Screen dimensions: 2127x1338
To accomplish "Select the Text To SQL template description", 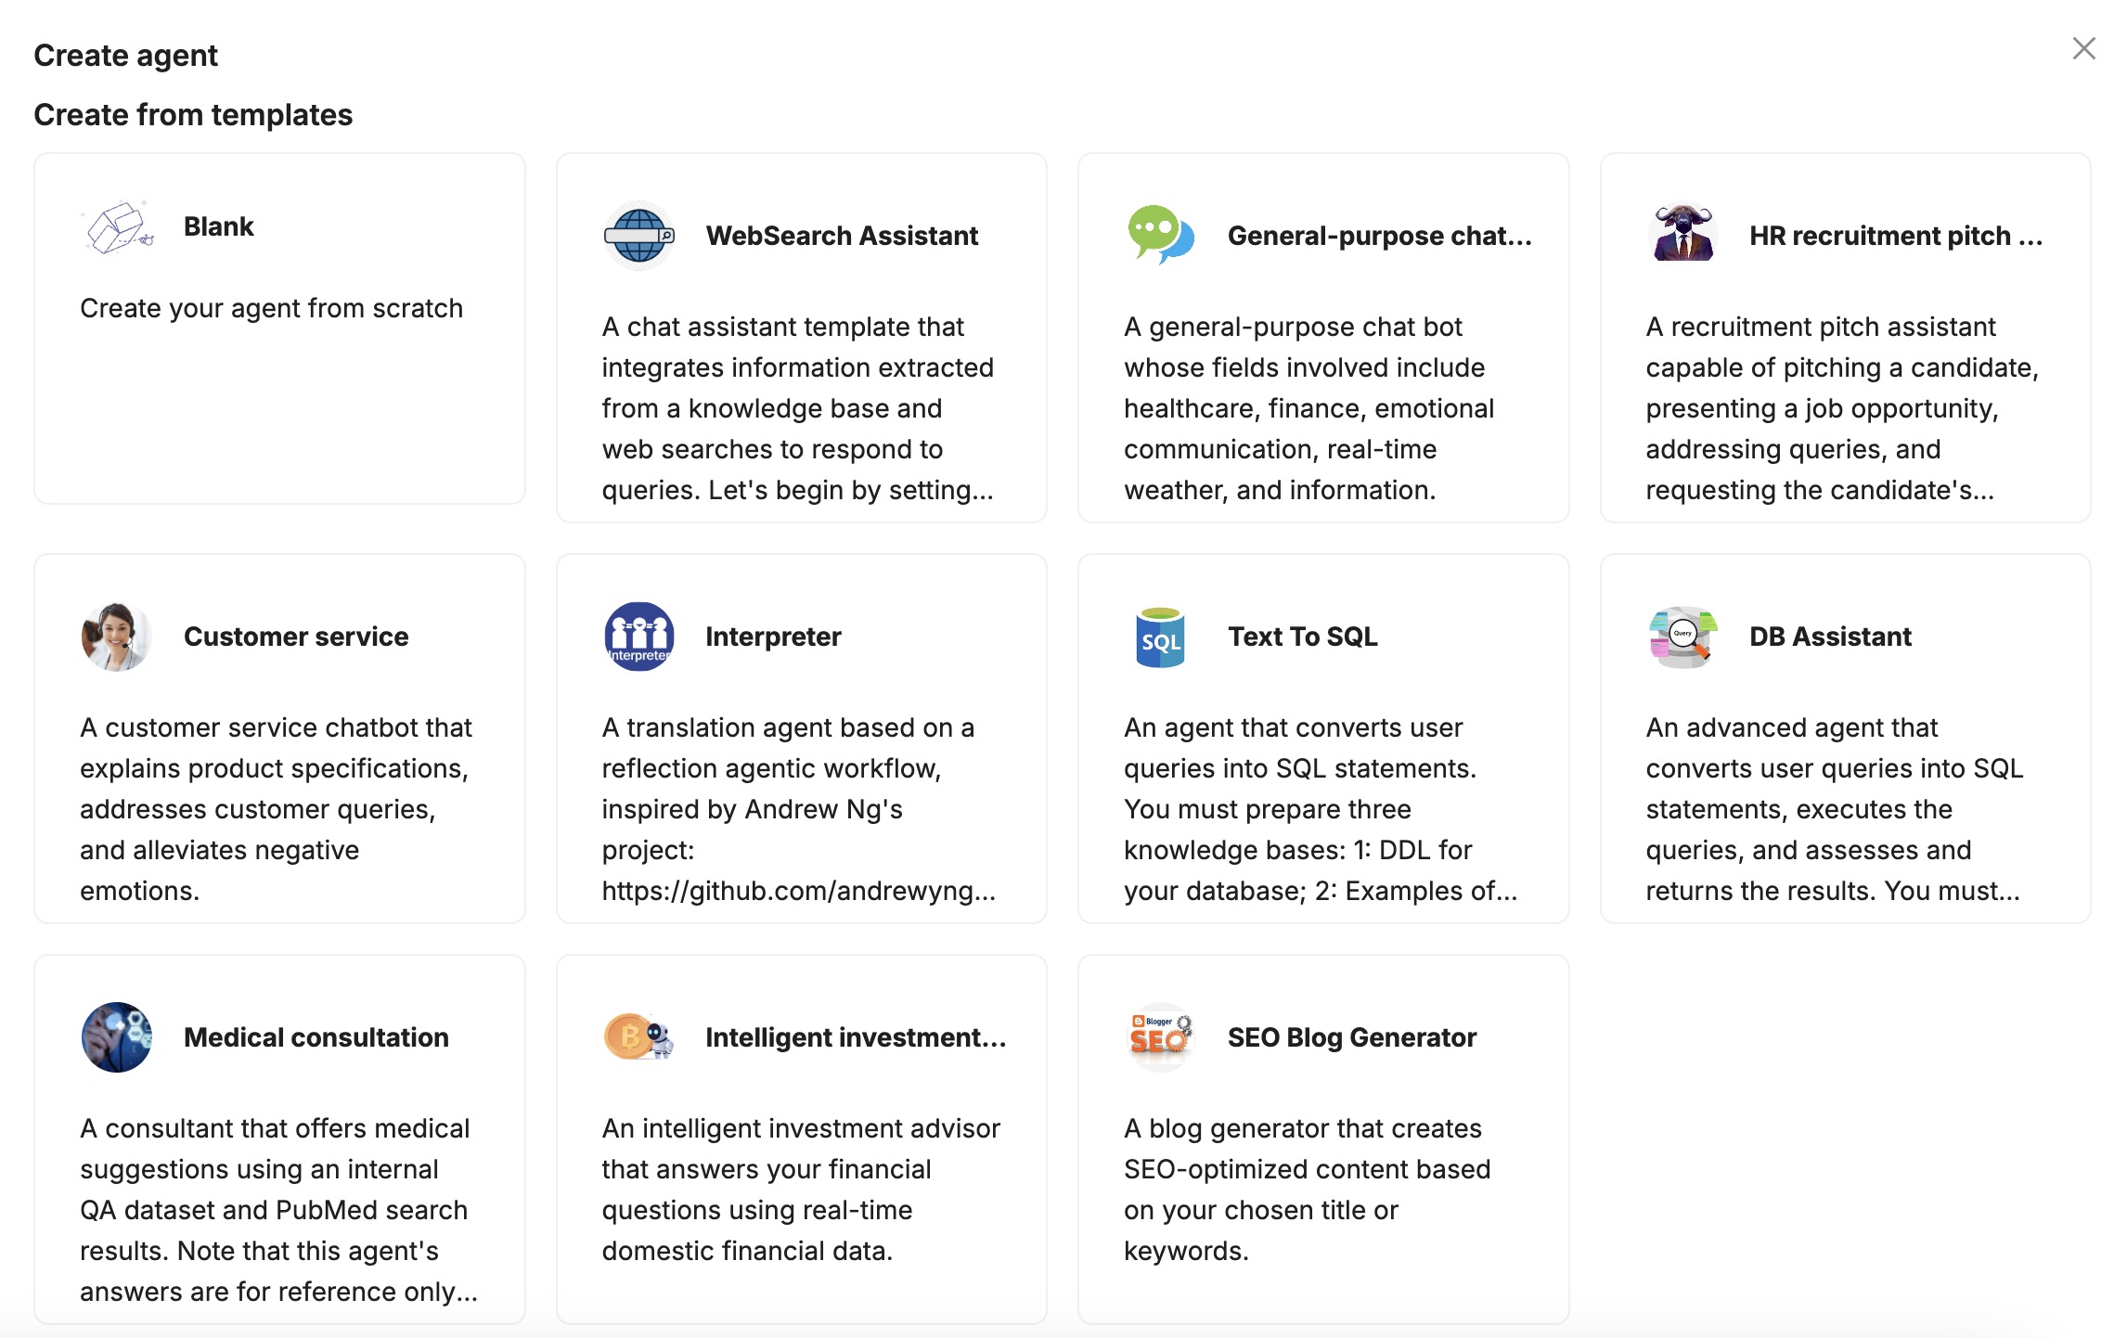I will pos(1320,809).
